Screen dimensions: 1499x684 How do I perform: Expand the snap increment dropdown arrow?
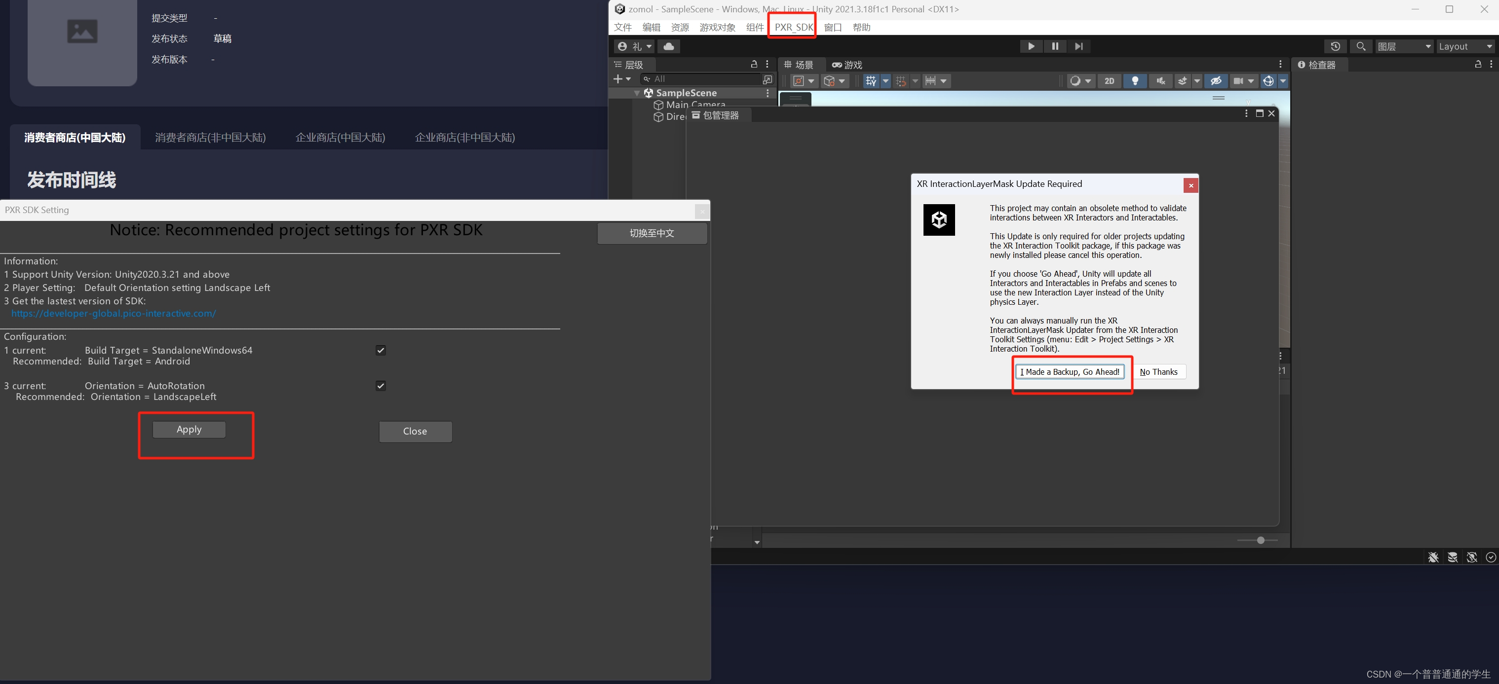pyautogui.click(x=943, y=81)
